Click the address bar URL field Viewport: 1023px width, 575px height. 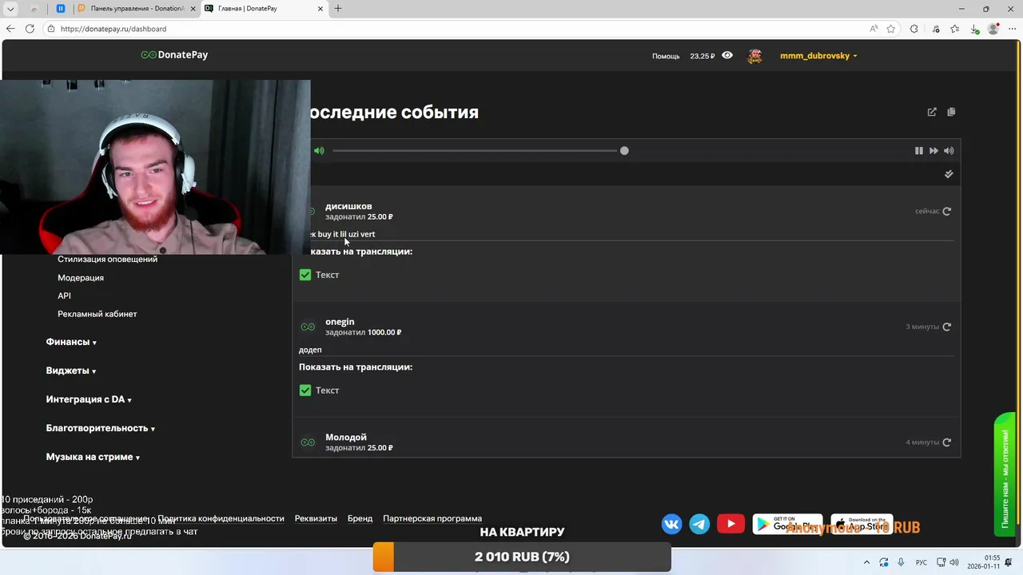456,29
